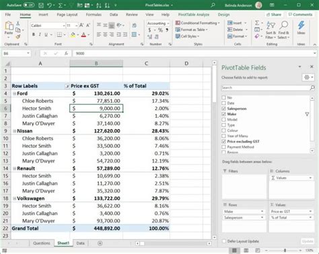Click the Paste clipboard icon
This screenshot has height=254, width=319.
(x=9, y=26)
